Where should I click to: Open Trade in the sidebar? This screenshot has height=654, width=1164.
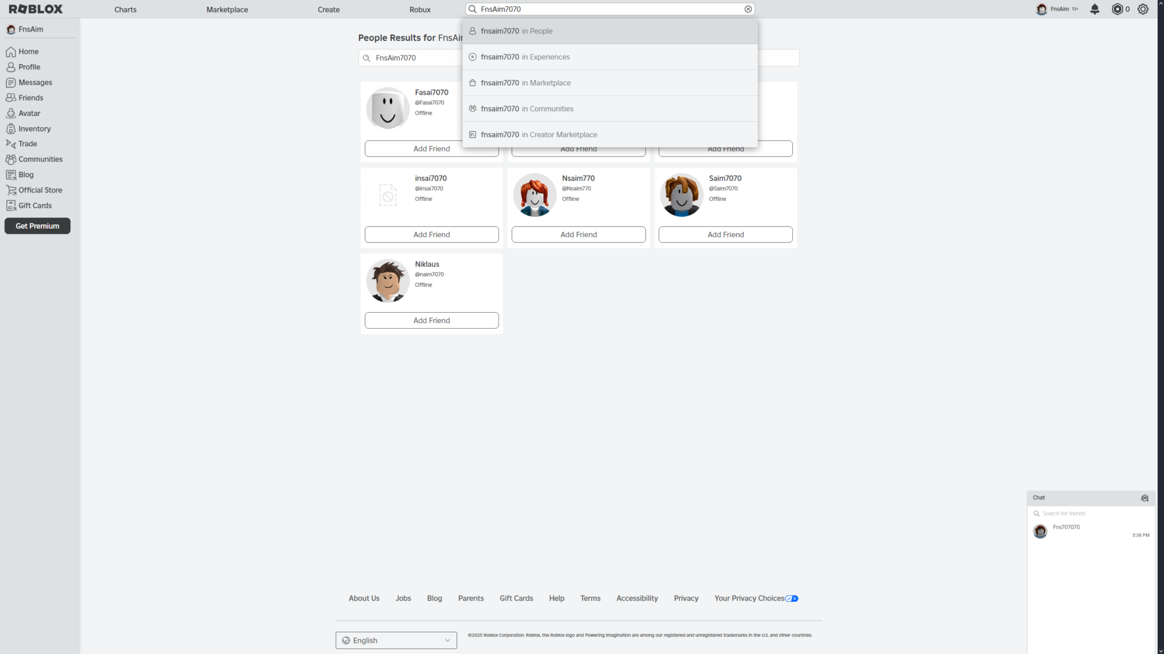pyautogui.click(x=27, y=144)
